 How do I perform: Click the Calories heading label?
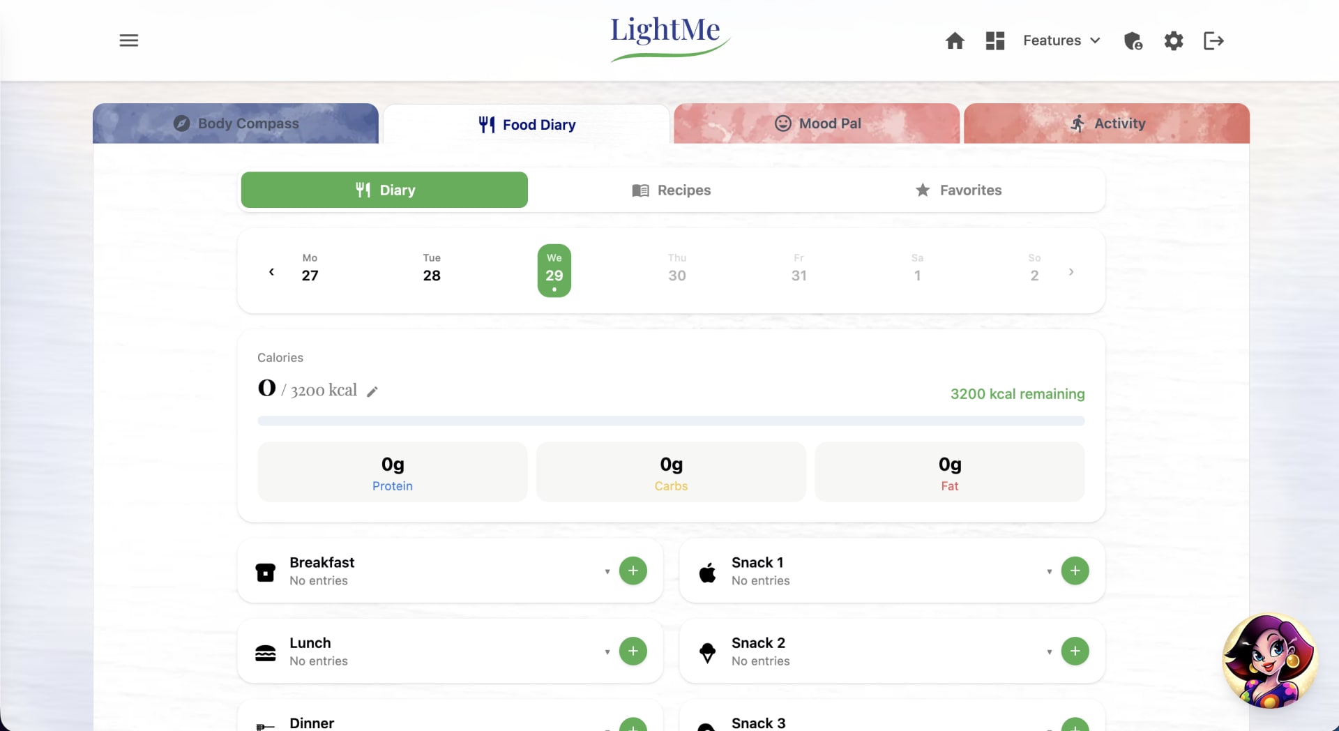[x=280, y=357]
